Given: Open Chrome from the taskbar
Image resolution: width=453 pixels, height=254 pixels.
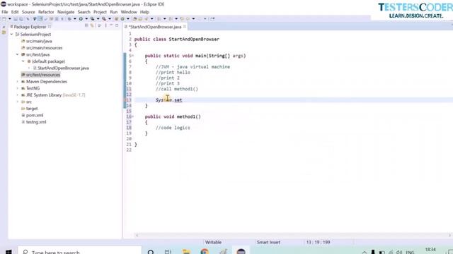Looking at the screenshot, I should point(205,252).
